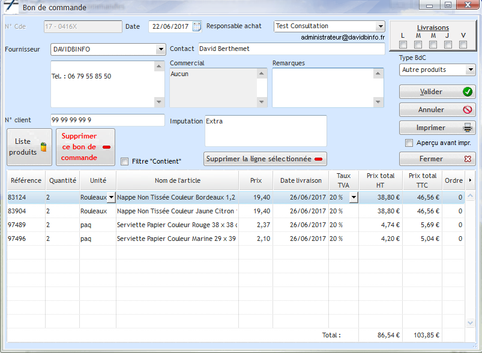Screen dimensions: 482x353
Task: Toggle Aperçu avant impr. checkbox
Action: pos(409,143)
